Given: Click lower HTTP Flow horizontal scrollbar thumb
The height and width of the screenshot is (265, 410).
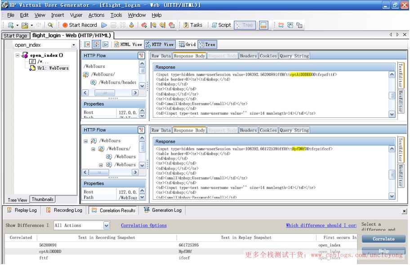Looking at the screenshot, I should click(x=99, y=172).
